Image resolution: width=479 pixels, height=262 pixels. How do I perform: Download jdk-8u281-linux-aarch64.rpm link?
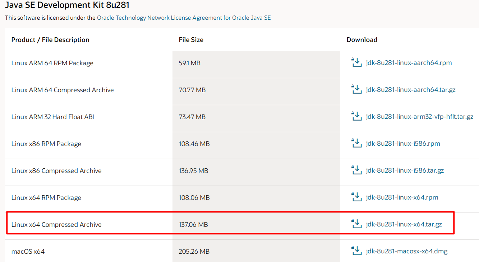tap(409, 63)
